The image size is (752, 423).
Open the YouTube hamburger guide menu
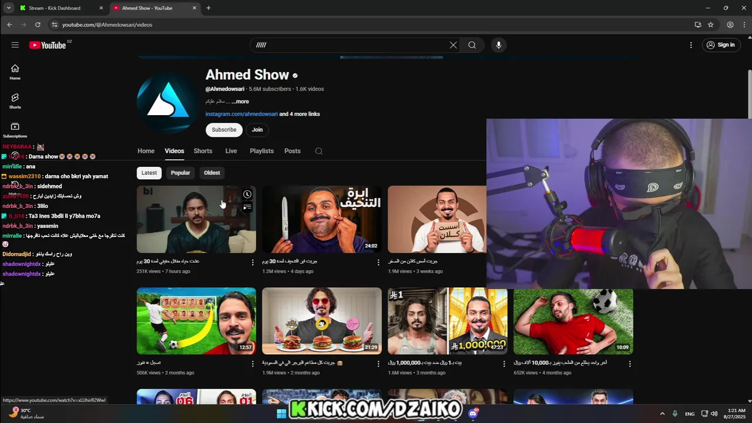(x=15, y=45)
